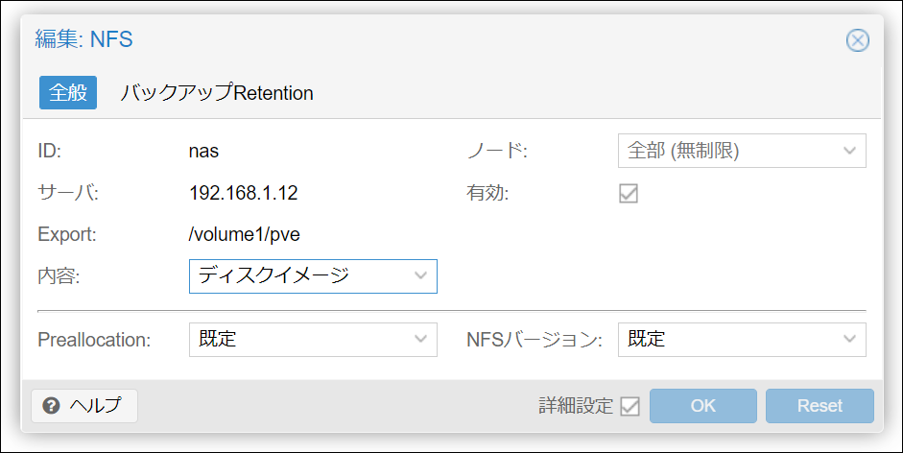Toggle the 有効 checkbox
The image size is (903, 453).
pos(629,193)
